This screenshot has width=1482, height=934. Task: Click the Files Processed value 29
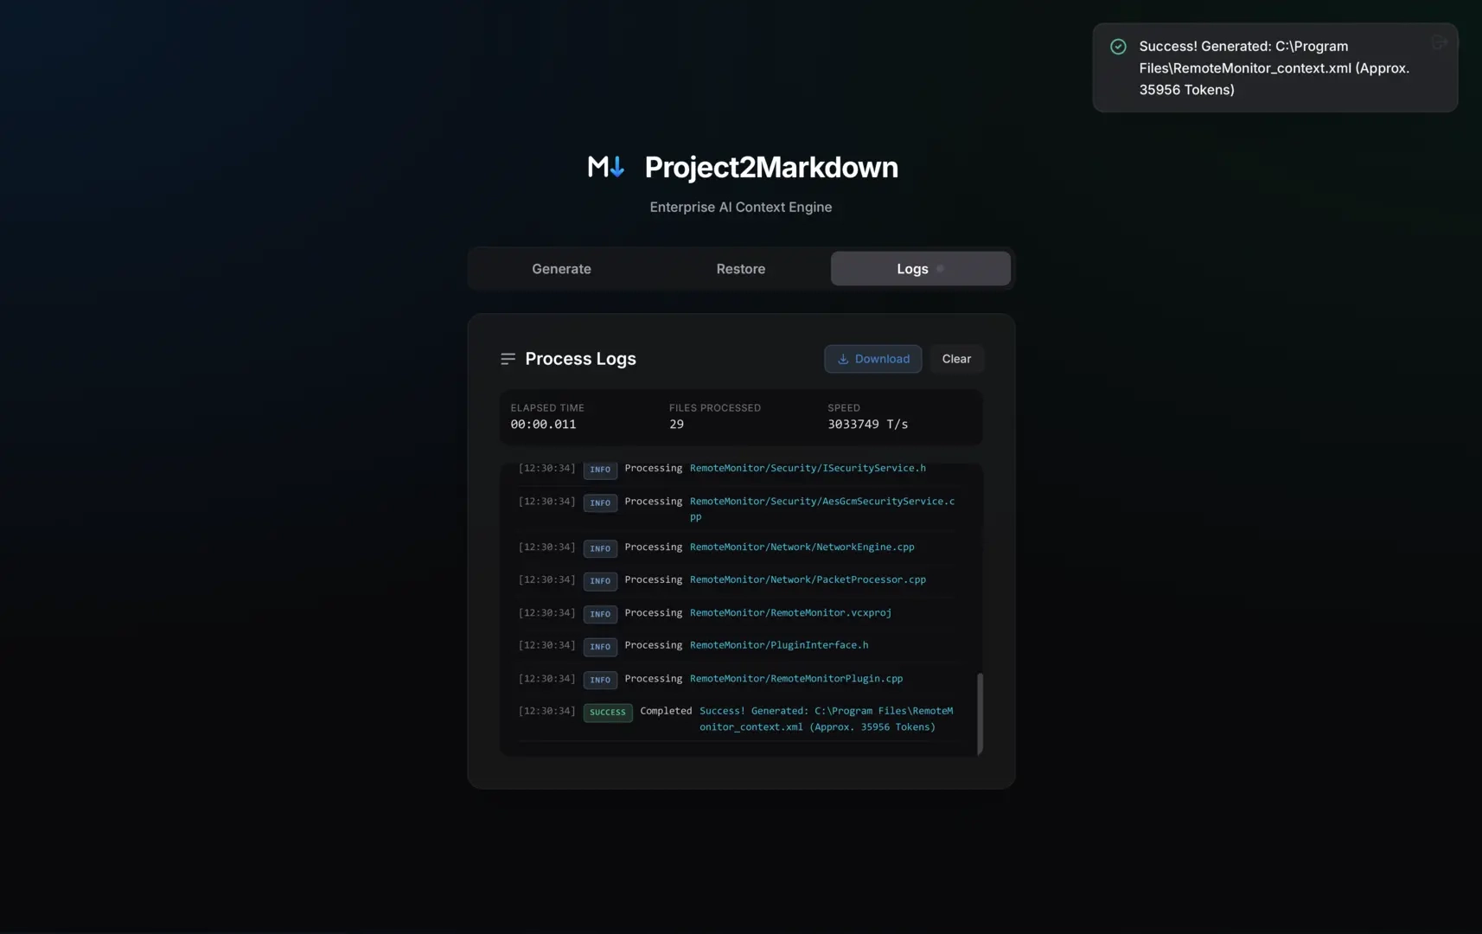click(x=676, y=424)
